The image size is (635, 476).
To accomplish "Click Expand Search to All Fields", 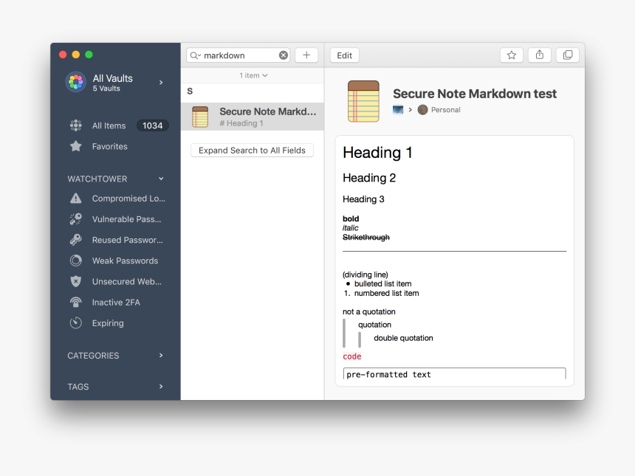I will (252, 150).
